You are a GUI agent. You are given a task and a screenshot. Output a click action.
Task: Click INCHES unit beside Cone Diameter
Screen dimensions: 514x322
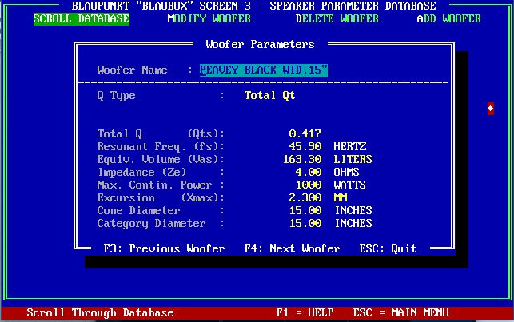click(353, 210)
